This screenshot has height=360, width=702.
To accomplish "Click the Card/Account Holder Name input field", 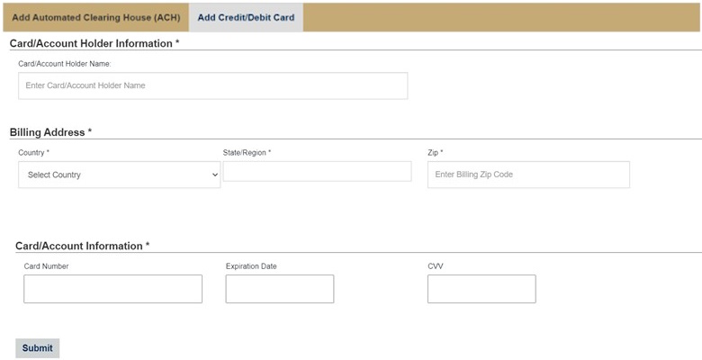I will coord(212,85).
